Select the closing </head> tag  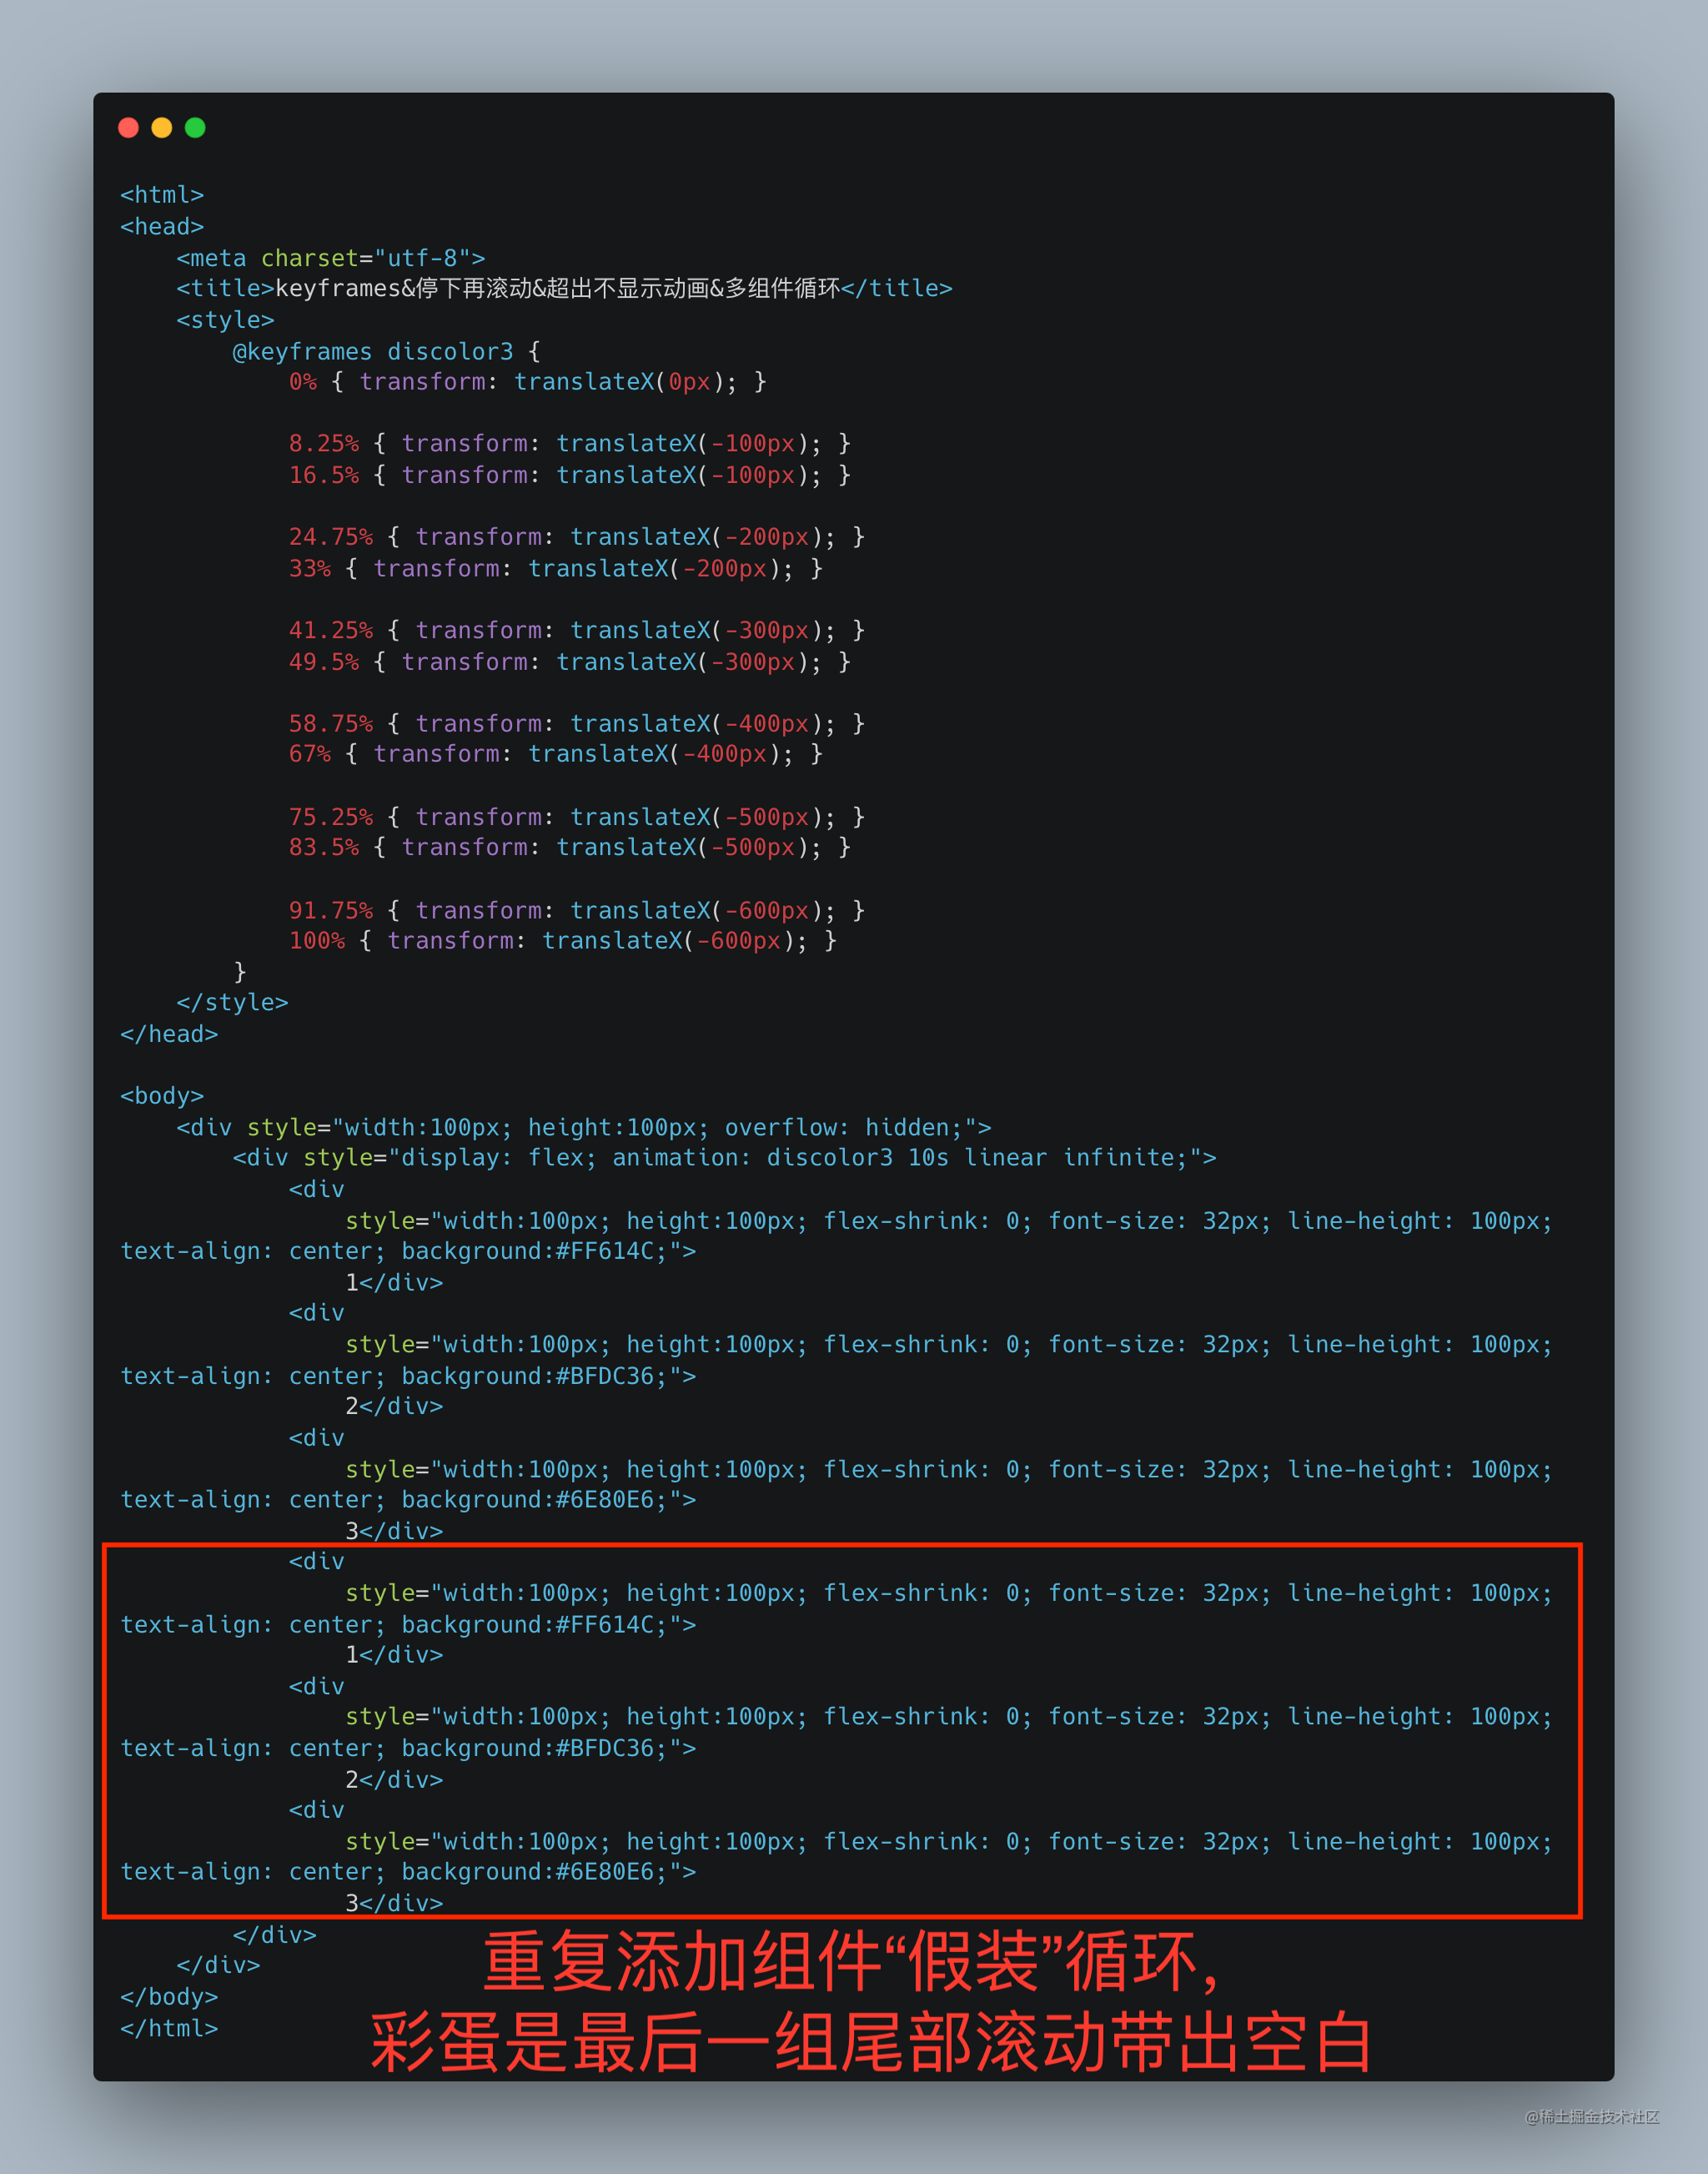pyautogui.click(x=169, y=1034)
